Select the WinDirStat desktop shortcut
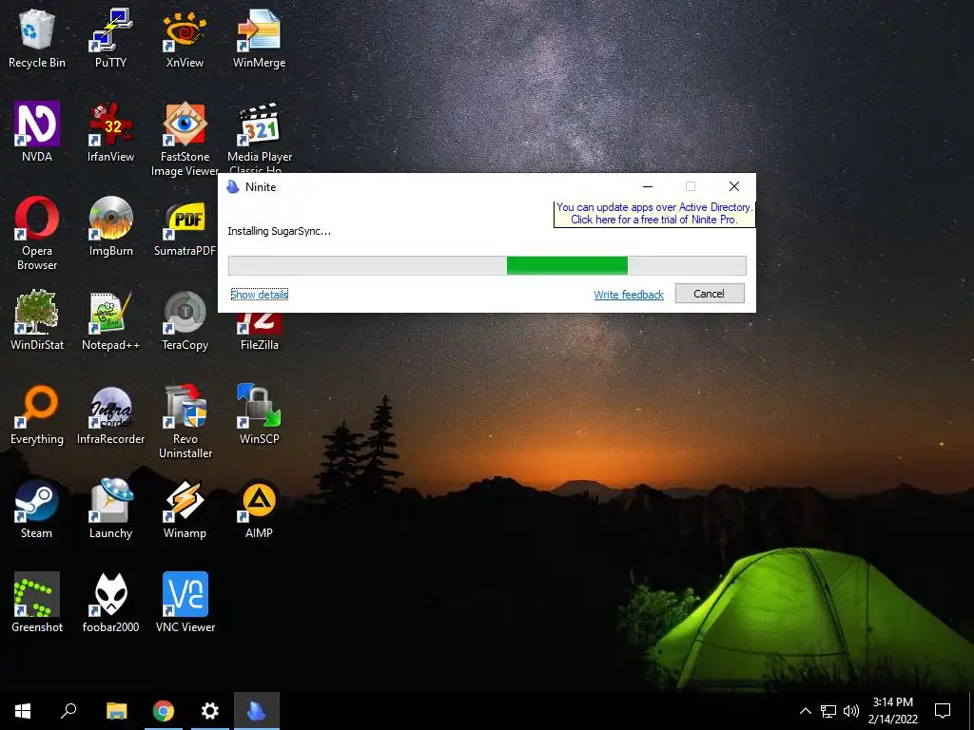Viewport: 974px width, 730px height. coord(37,321)
